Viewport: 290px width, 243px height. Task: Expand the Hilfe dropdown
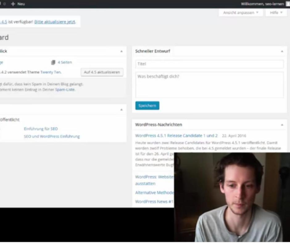click(276, 13)
